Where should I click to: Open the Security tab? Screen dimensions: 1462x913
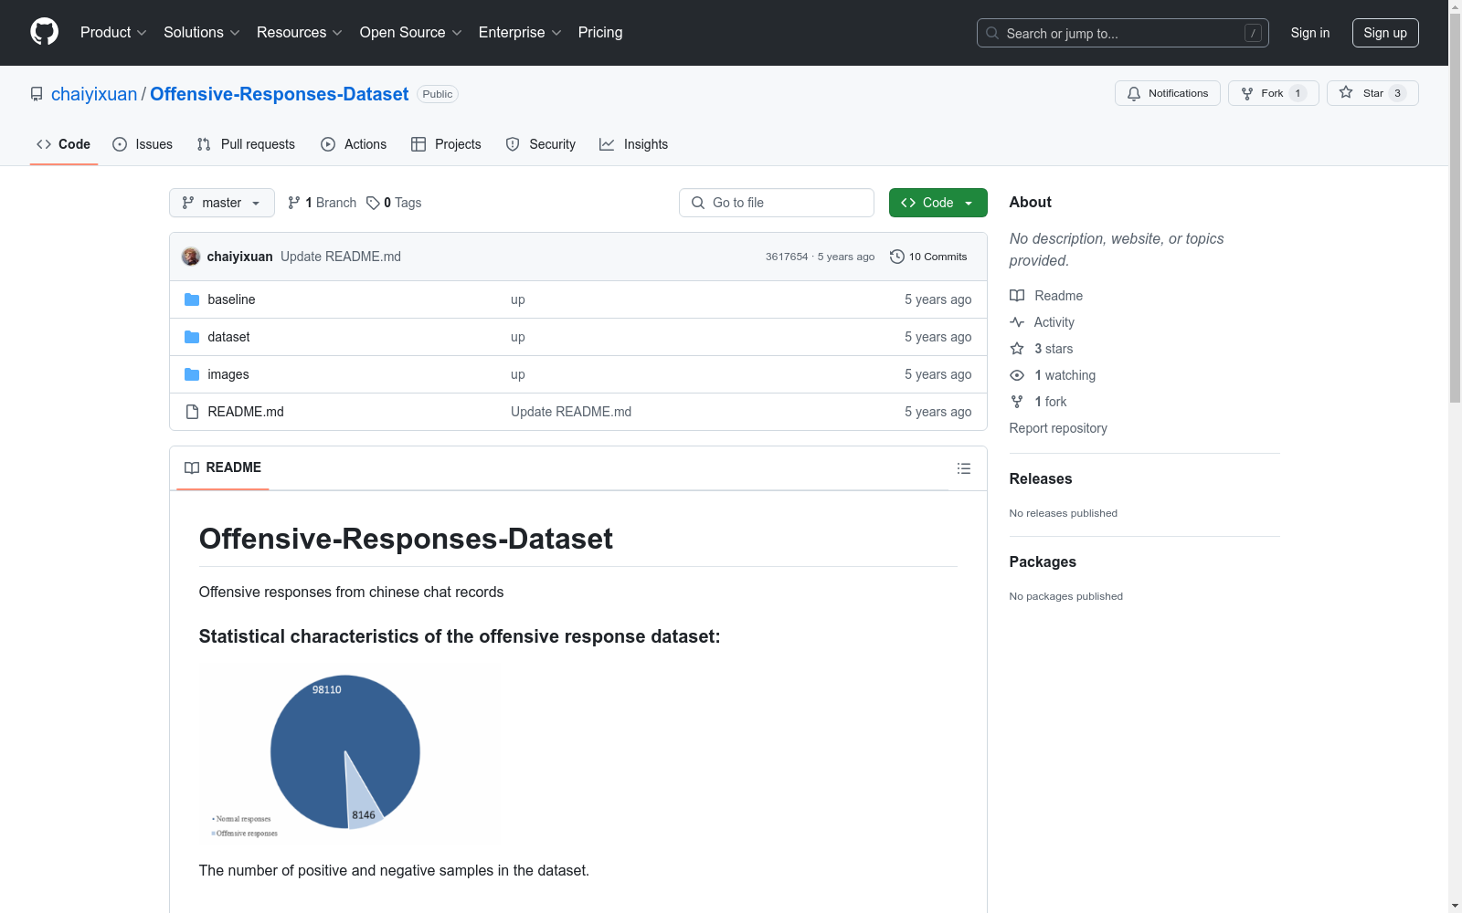(541, 144)
